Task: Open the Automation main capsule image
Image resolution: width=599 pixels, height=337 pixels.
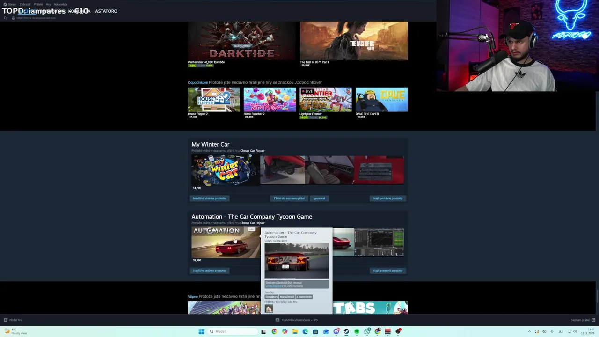Action: pos(225,243)
